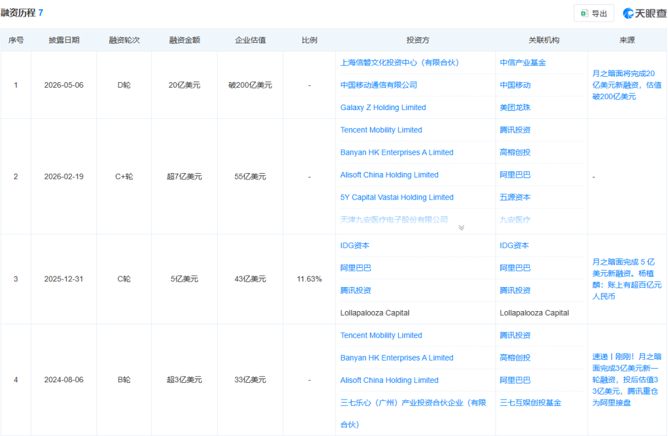Image resolution: width=668 pixels, height=436 pixels.
Task: Click the 11.63% ratio cell
Action: tap(309, 280)
